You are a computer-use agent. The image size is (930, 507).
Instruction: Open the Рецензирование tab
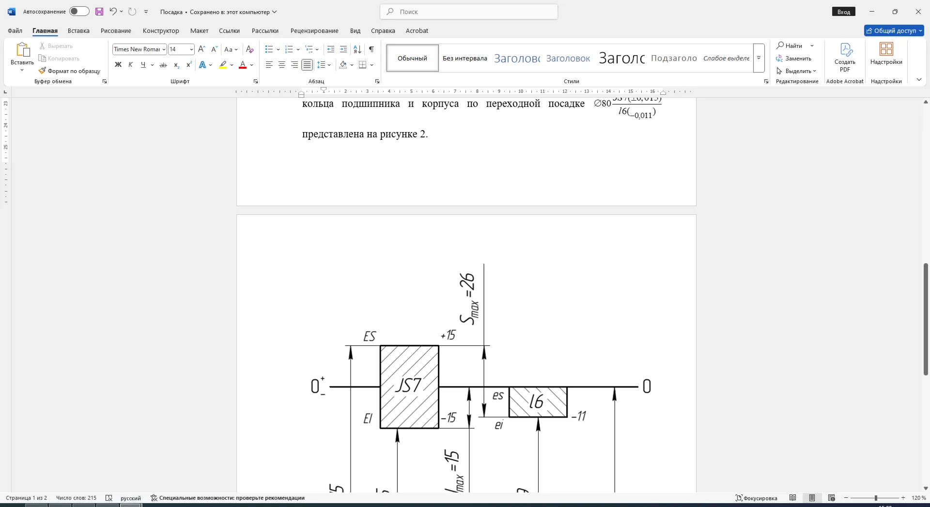coord(314,30)
